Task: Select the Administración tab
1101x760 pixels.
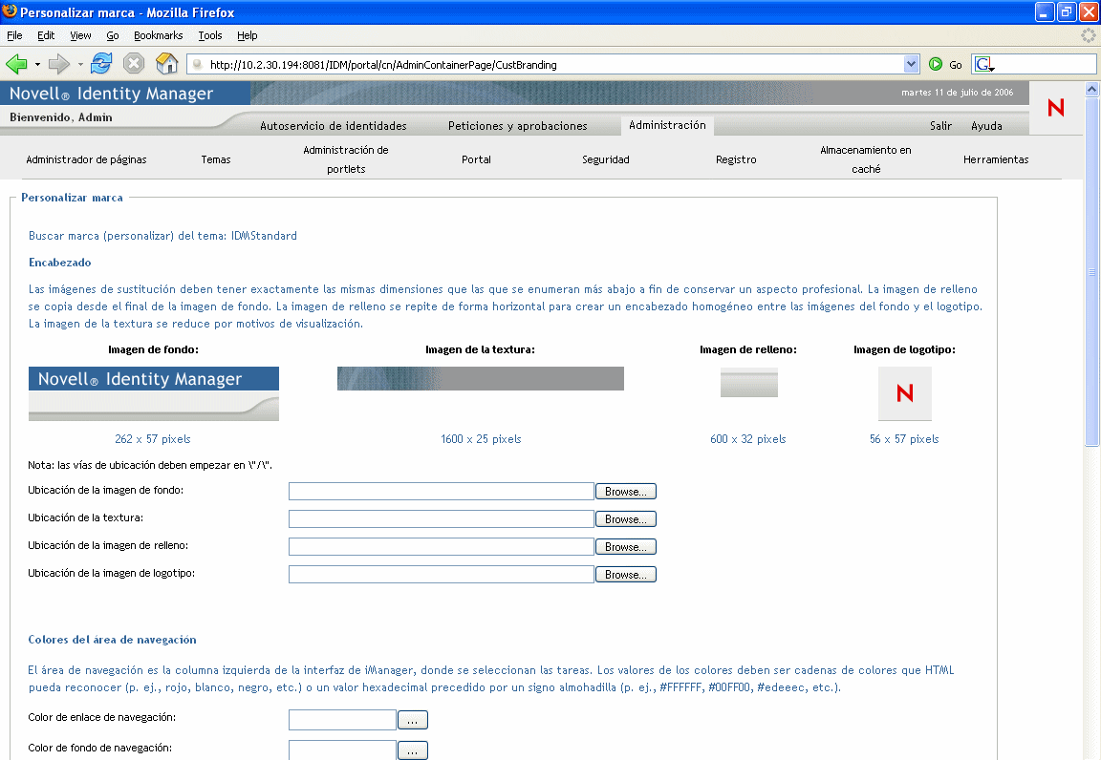Action: [x=667, y=125]
